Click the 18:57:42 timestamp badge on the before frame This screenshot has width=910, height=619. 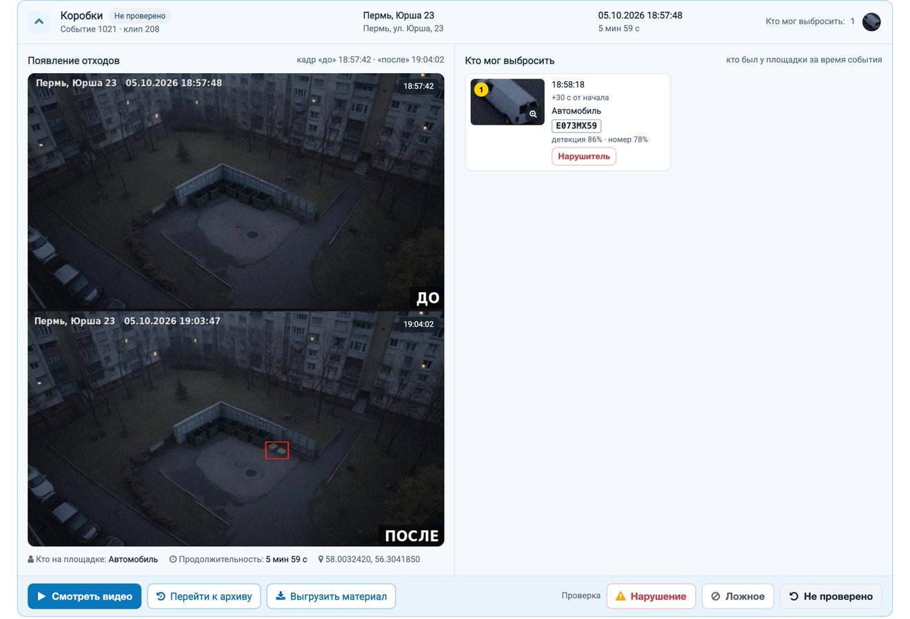418,86
